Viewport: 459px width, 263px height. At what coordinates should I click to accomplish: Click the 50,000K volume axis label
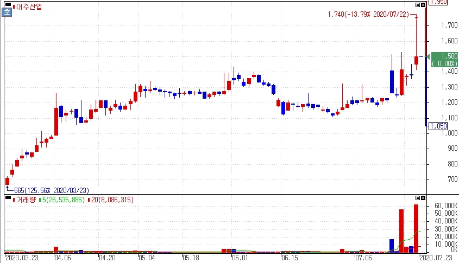click(446, 213)
